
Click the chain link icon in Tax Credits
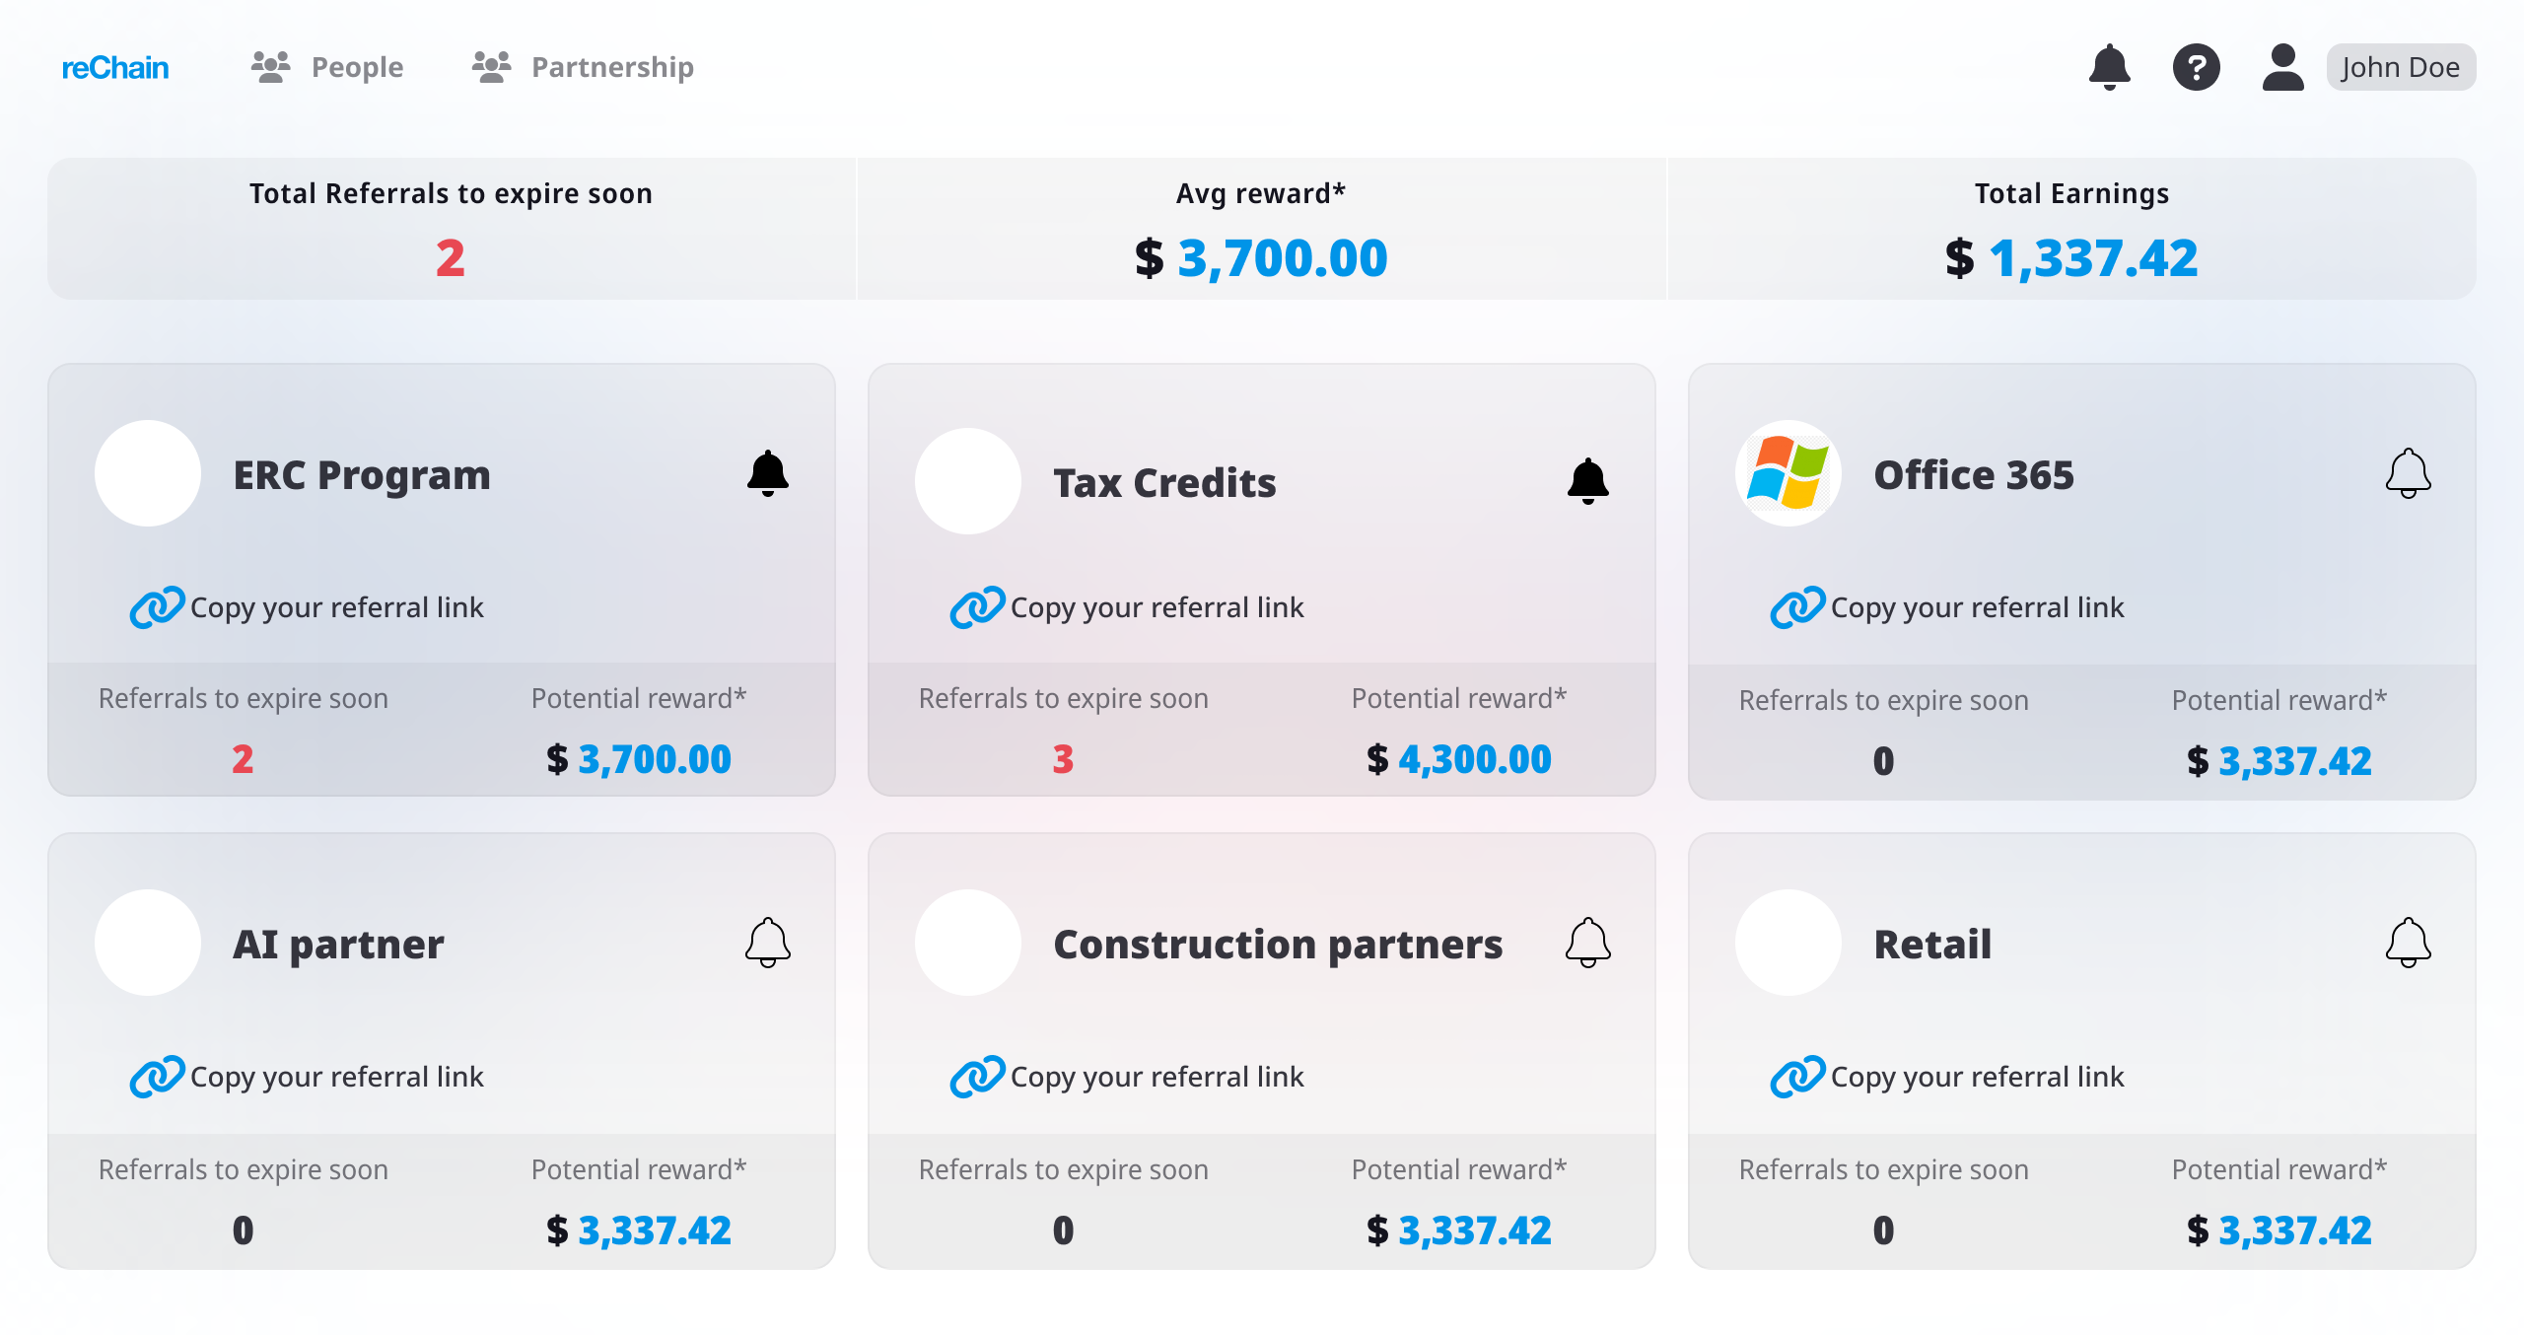[x=977, y=607]
